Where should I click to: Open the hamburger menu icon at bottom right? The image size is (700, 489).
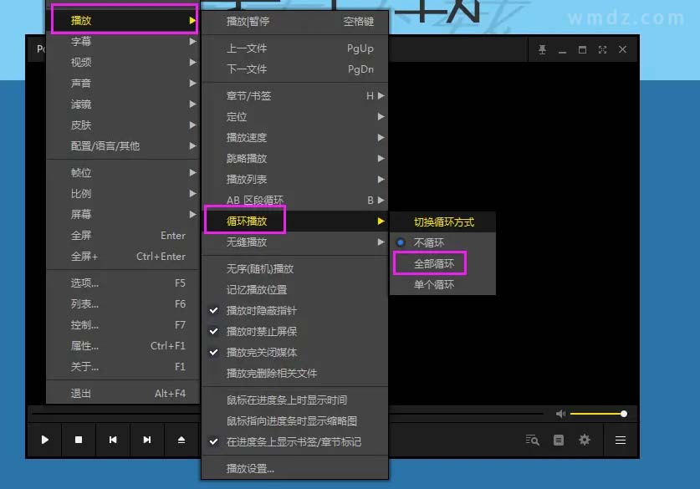coord(621,440)
